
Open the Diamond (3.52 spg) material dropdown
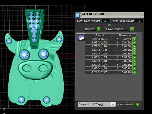[113, 104]
